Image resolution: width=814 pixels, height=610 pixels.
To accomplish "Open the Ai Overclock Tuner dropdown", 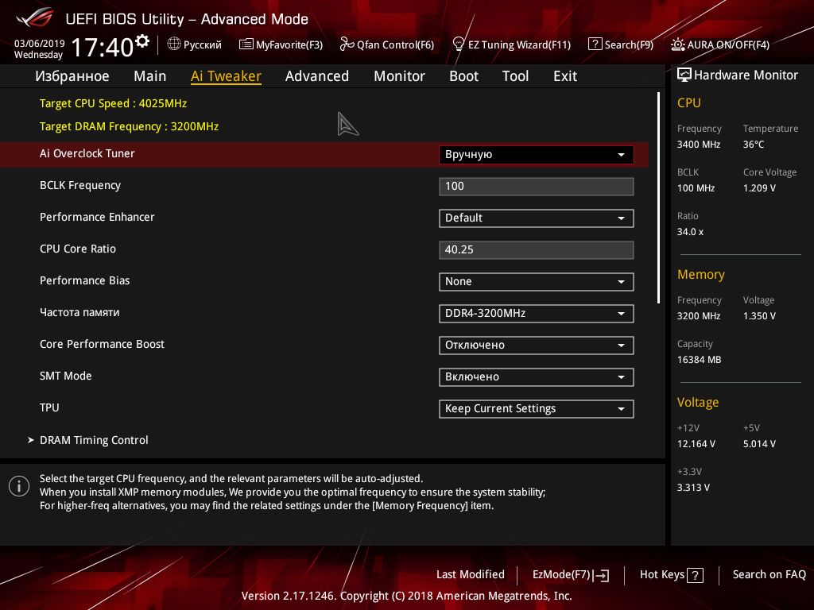I will click(537, 155).
